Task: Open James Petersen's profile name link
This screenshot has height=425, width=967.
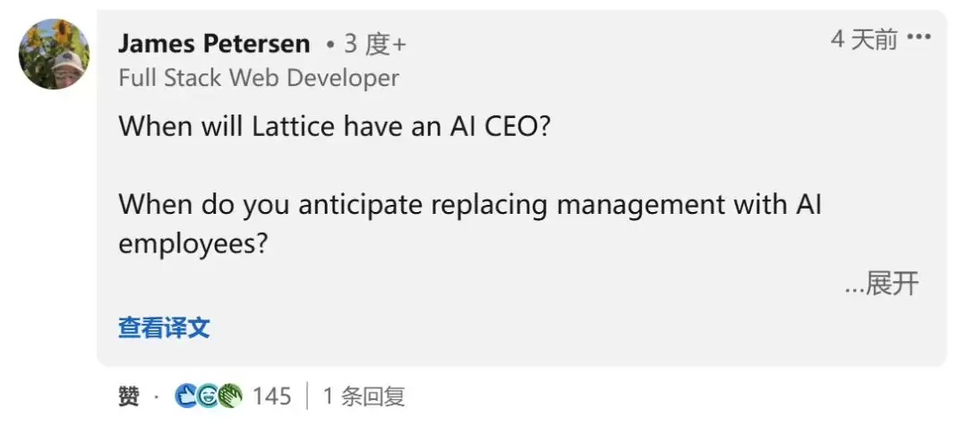Action: click(214, 44)
